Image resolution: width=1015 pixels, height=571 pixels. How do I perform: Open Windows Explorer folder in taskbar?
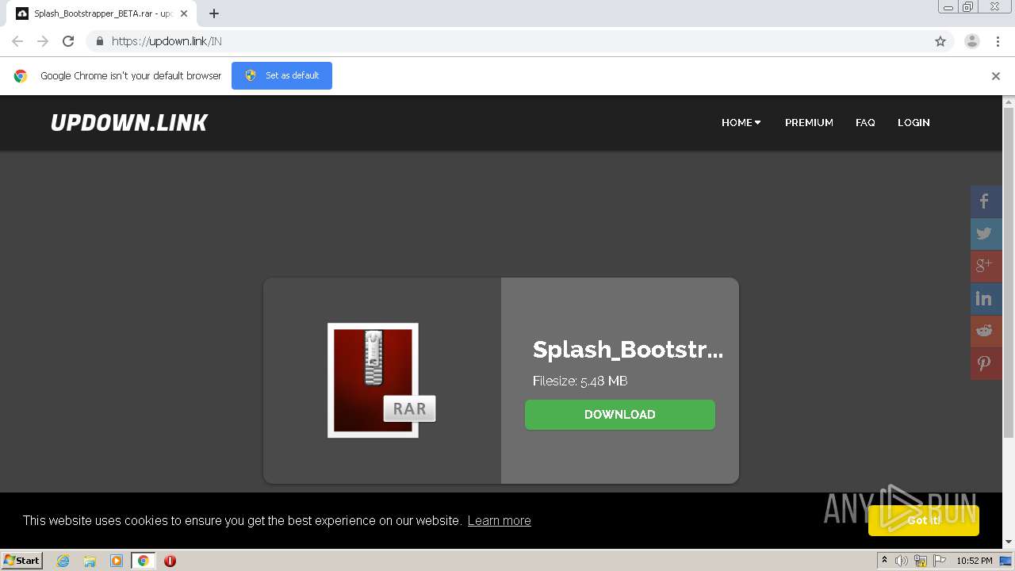(x=90, y=561)
